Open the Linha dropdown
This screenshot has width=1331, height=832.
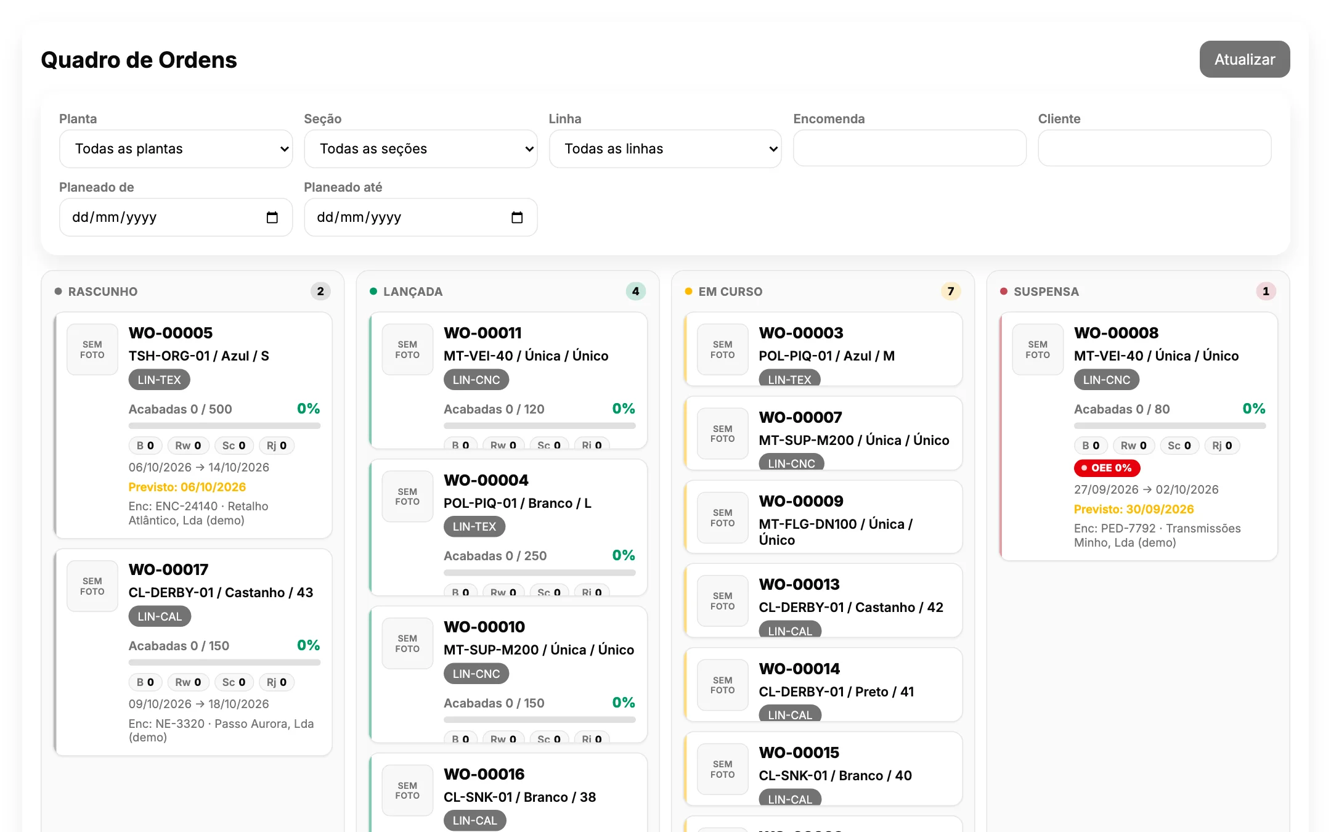(665, 149)
